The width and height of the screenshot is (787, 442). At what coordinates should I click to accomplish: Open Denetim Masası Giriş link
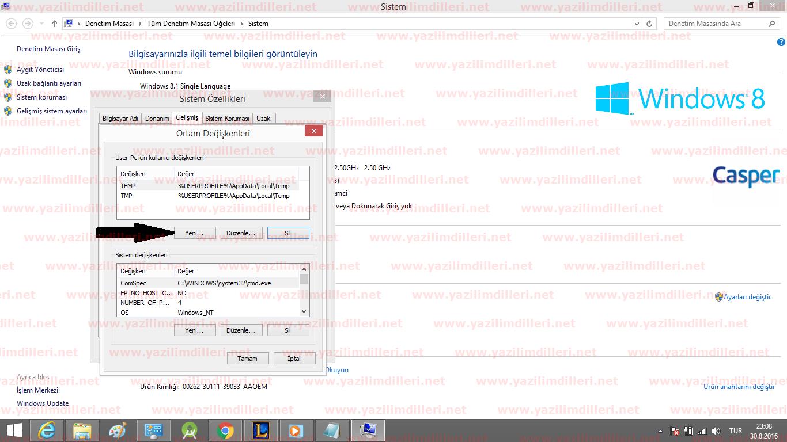48,49
